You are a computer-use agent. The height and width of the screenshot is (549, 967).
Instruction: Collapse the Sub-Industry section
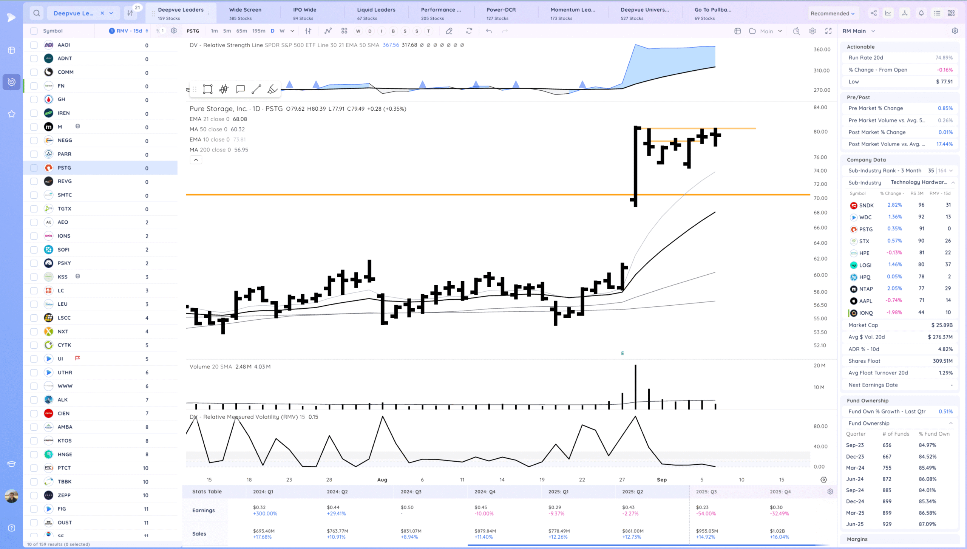pyautogui.click(x=953, y=182)
